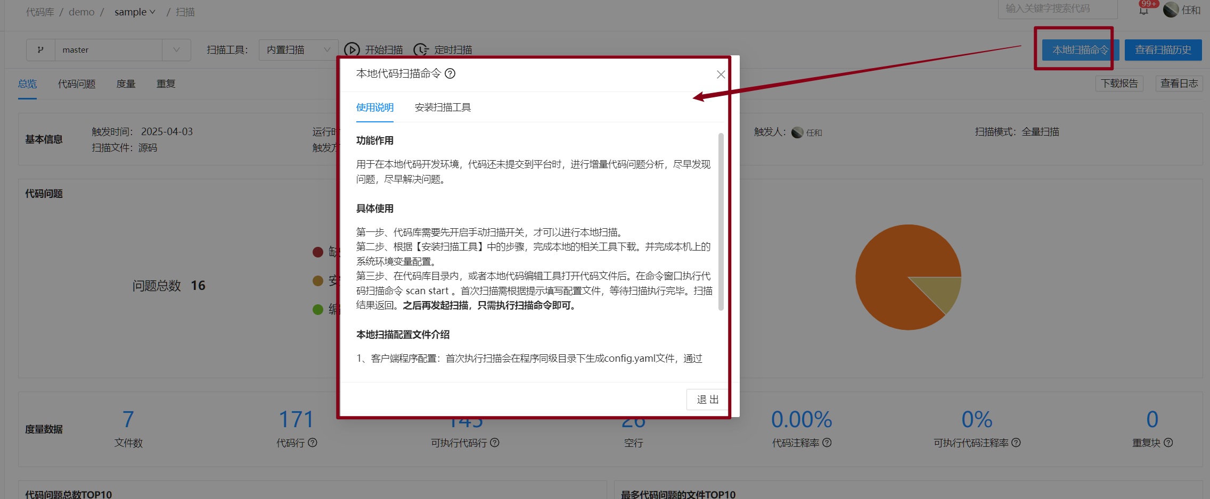Click the 输入关键字搜索代码 search field
The width and height of the screenshot is (1210, 499).
click(x=1057, y=9)
